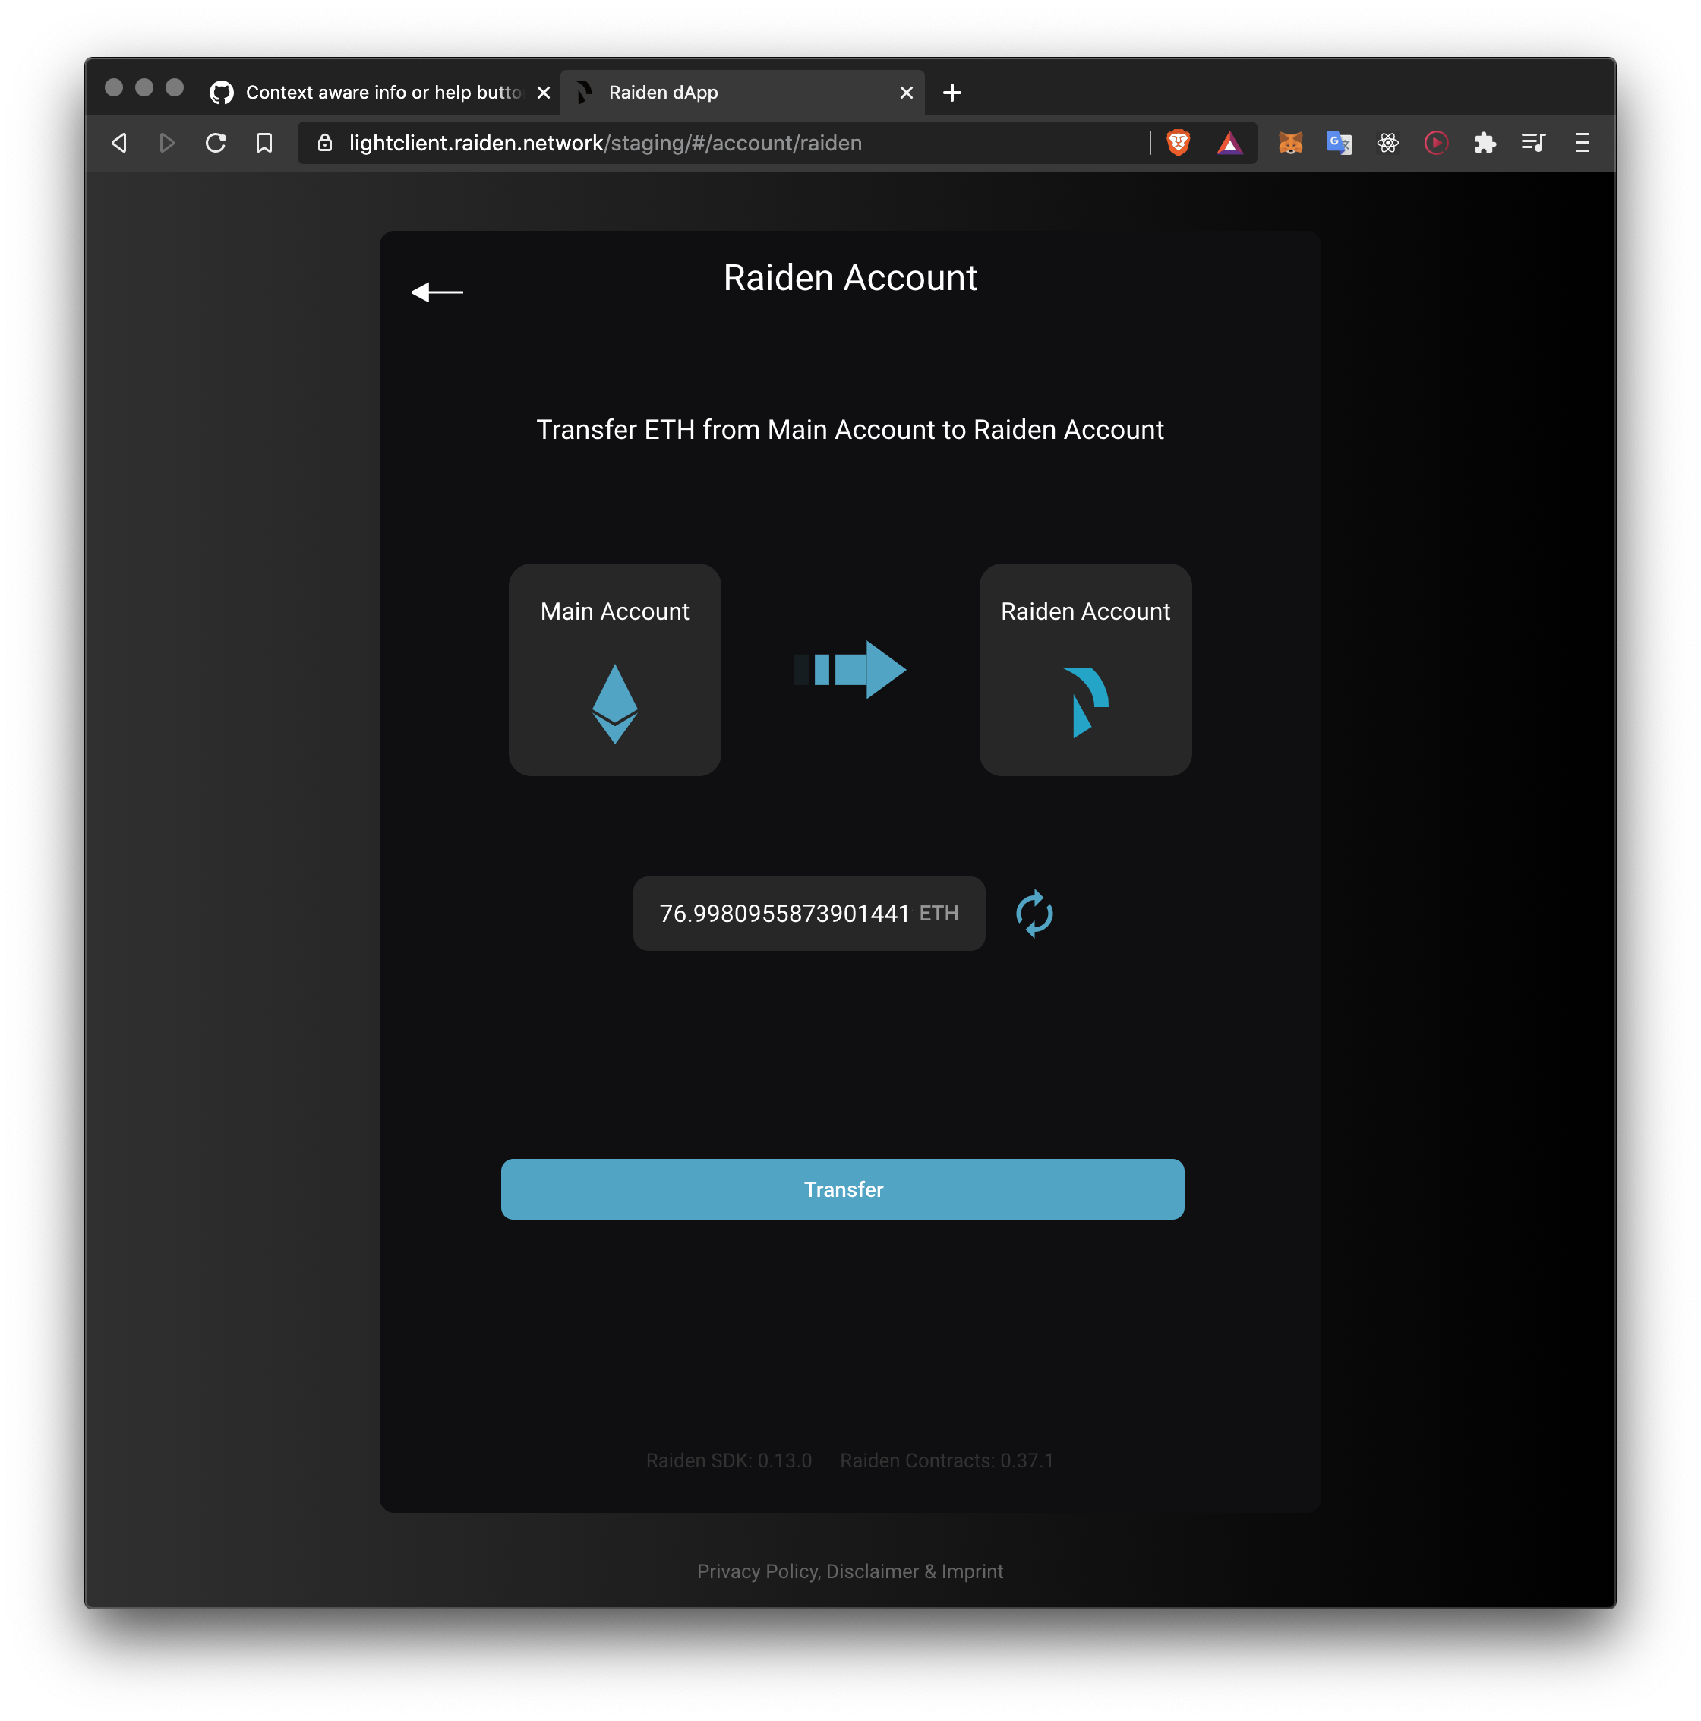This screenshot has height=1721, width=1701.
Task: View site security via padlock icon
Action: click(x=325, y=143)
